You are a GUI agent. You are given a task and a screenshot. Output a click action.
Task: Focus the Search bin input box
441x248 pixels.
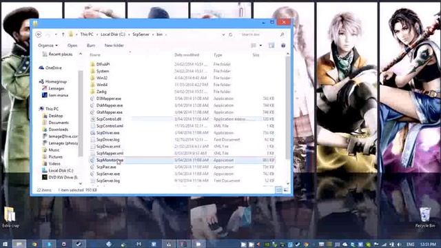259,34
